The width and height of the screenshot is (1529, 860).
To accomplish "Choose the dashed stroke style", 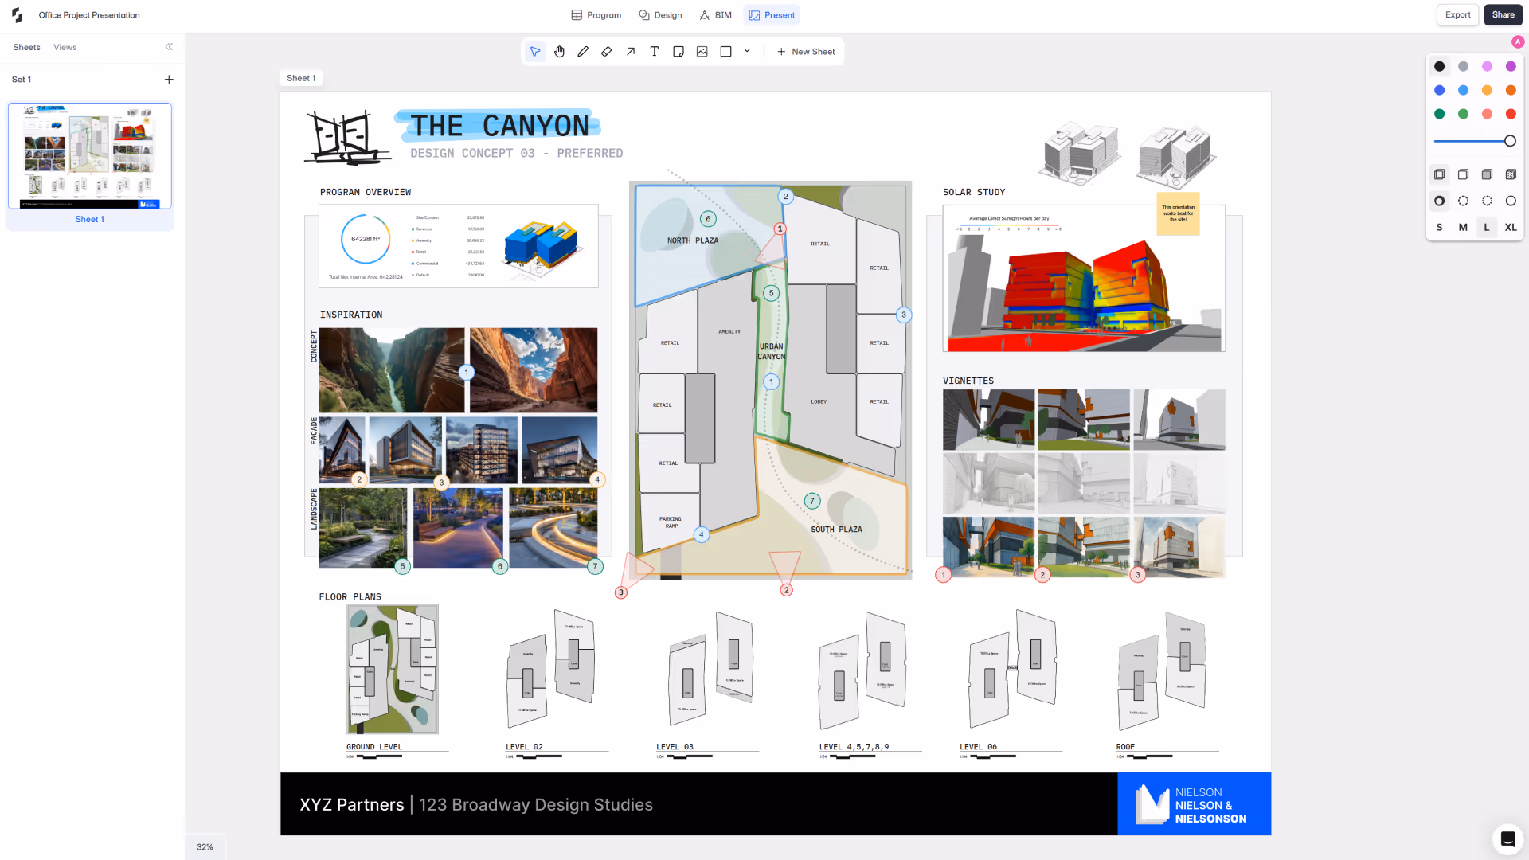I will 1464,201.
